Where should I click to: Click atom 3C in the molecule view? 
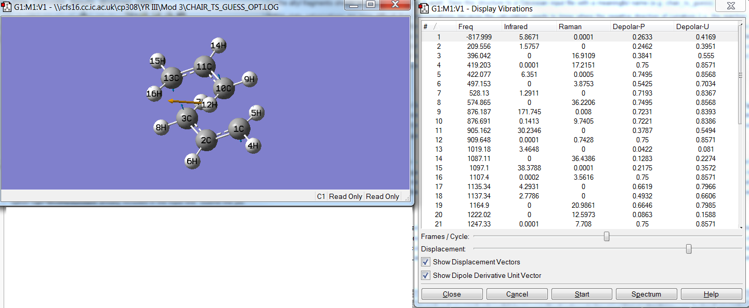[187, 119]
